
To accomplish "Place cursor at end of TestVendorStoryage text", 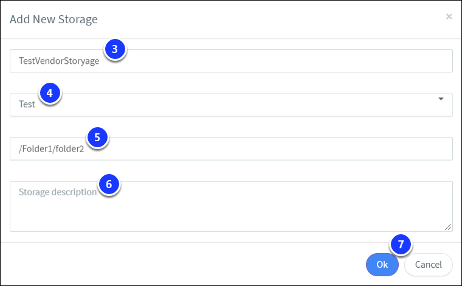I will [x=100, y=61].
